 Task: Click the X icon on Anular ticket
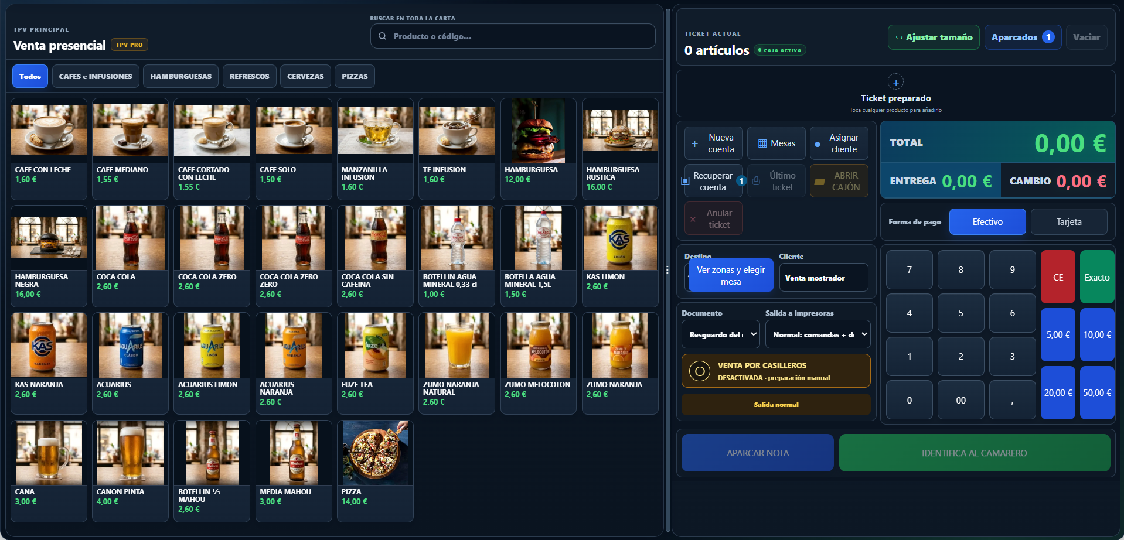click(693, 219)
